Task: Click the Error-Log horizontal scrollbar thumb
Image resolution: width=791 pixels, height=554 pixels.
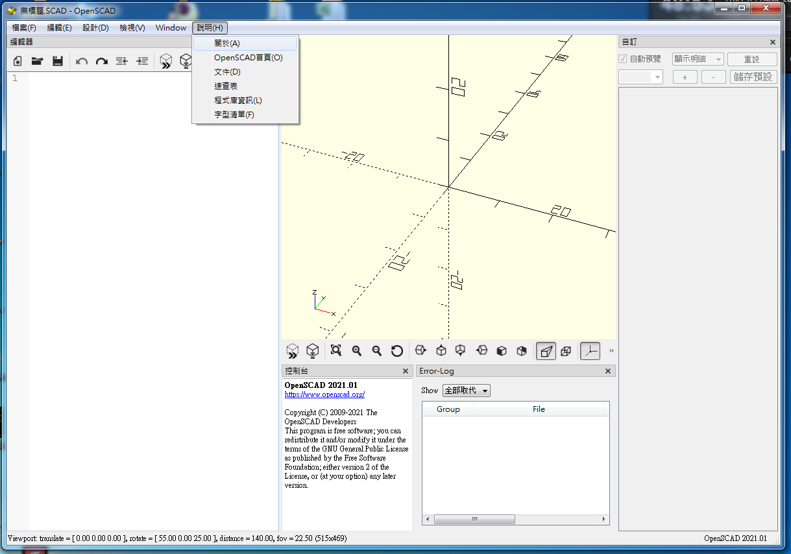Action: [474, 520]
